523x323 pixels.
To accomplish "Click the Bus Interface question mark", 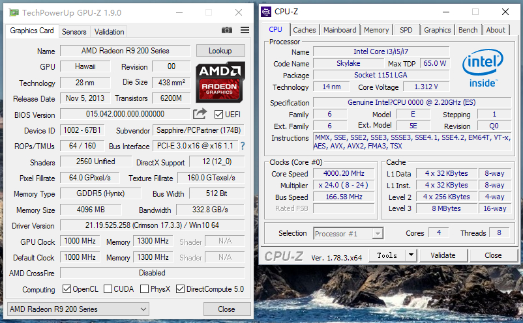I will click(x=243, y=146).
